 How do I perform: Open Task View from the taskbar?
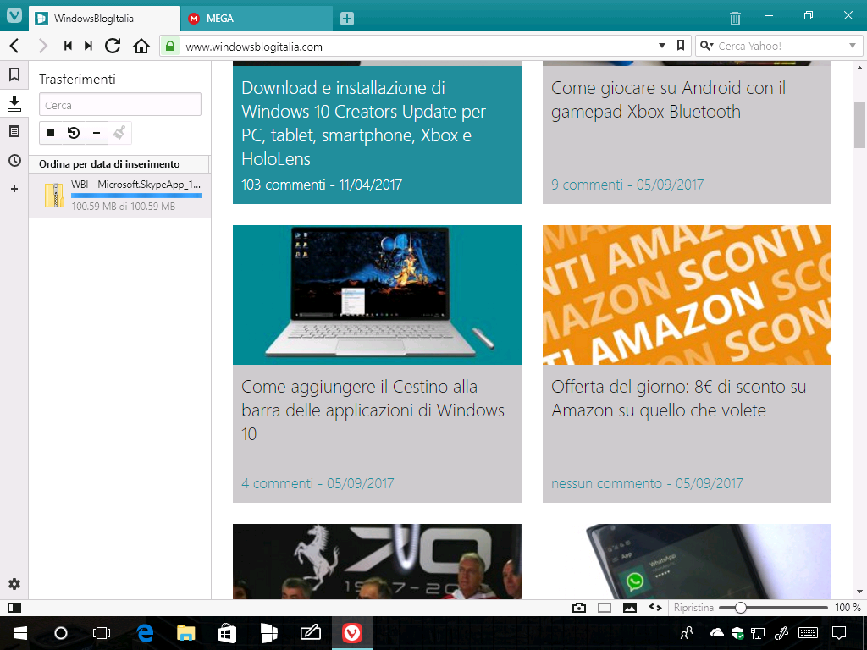click(102, 633)
